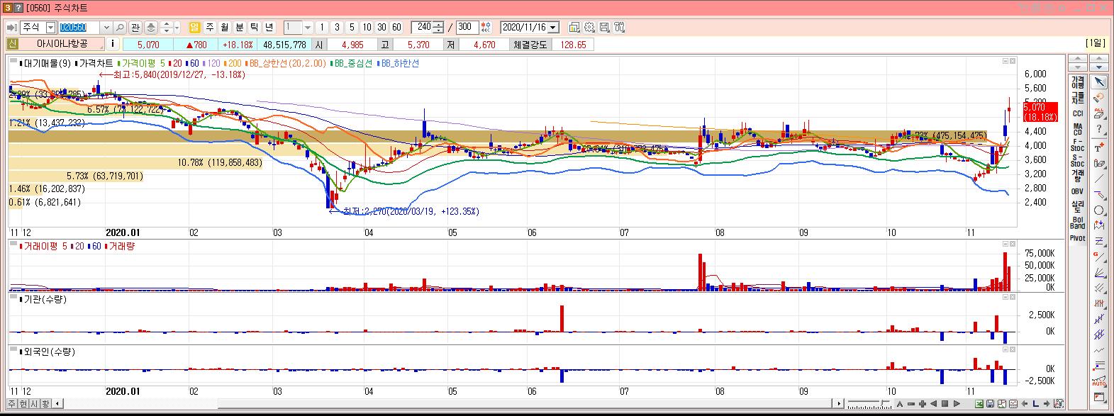
Task: Click the AUTO trendline tool
Action: [x=1098, y=381]
